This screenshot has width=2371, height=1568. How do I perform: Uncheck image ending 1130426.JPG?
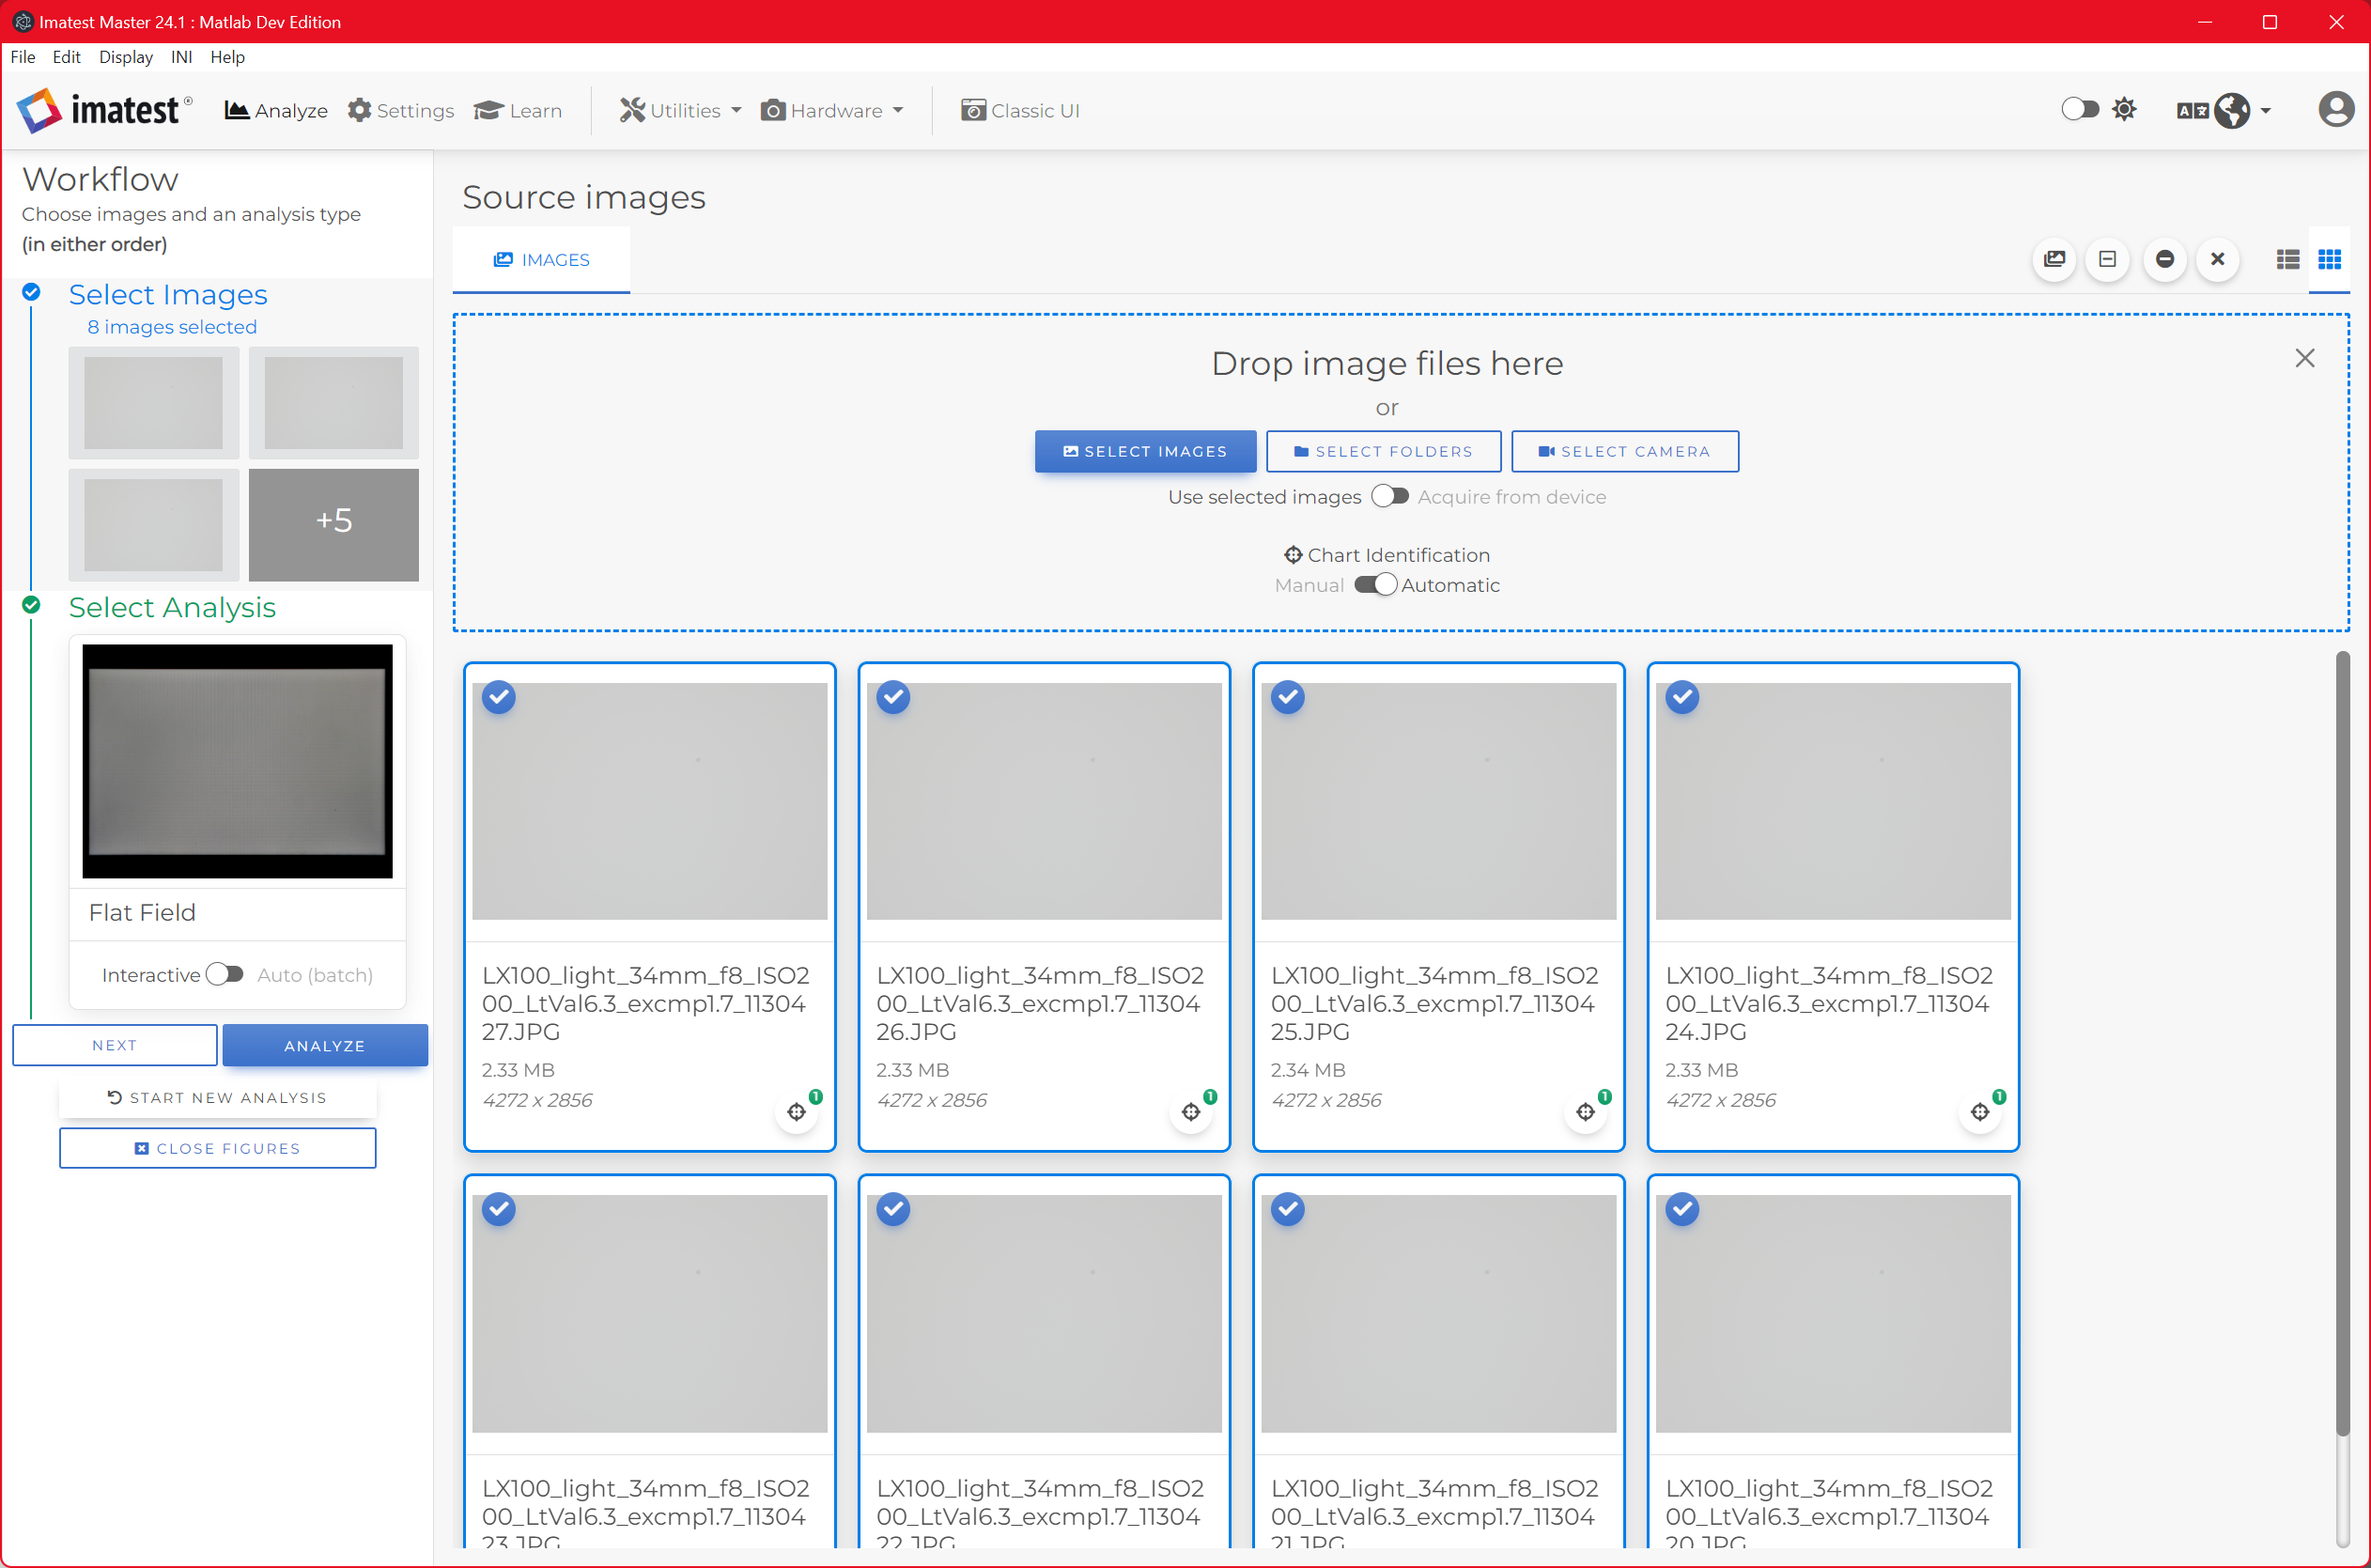pyautogui.click(x=892, y=697)
